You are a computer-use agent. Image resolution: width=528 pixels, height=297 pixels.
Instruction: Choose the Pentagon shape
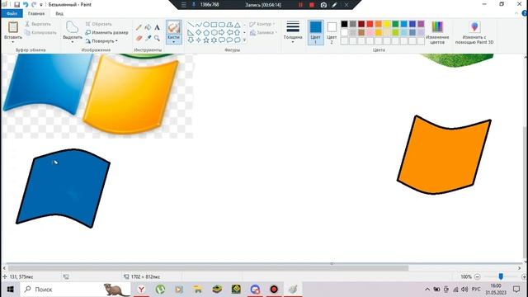tap(206, 33)
